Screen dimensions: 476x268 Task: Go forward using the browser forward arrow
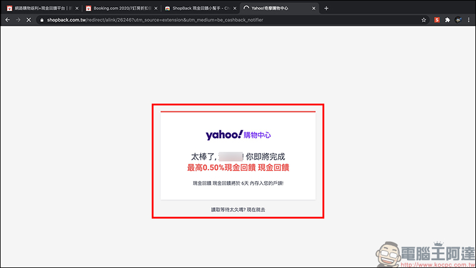click(18, 20)
